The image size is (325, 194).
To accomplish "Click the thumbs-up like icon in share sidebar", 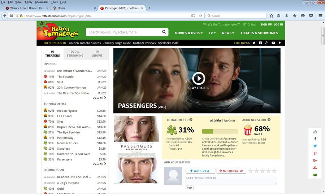I will (x=315, y=132).
